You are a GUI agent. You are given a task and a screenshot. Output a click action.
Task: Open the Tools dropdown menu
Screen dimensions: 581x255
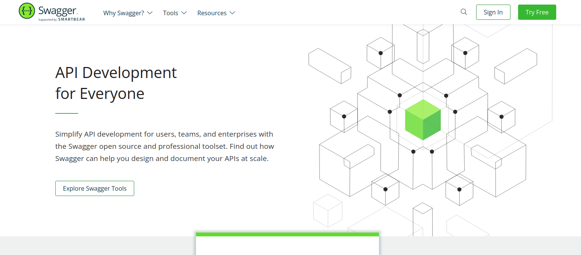175,13
